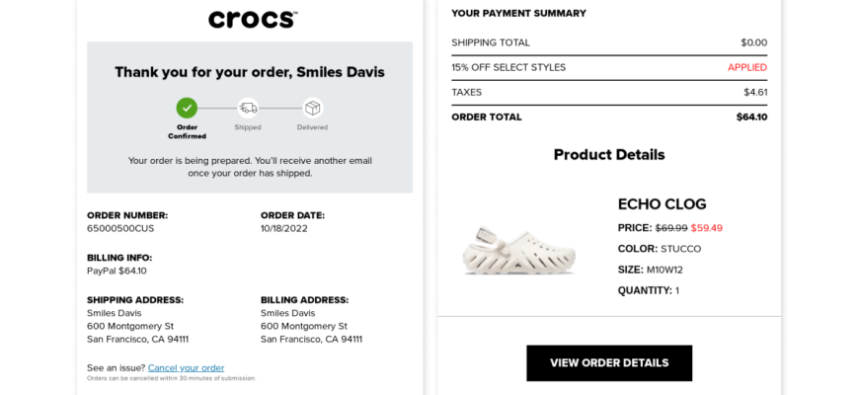Open the Cancel your order link
This screenshot has height=395, width=859.
[186, 367]
